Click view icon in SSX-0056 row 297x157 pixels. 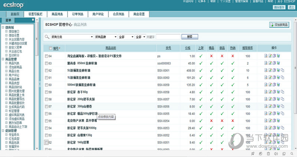(266, 106)
